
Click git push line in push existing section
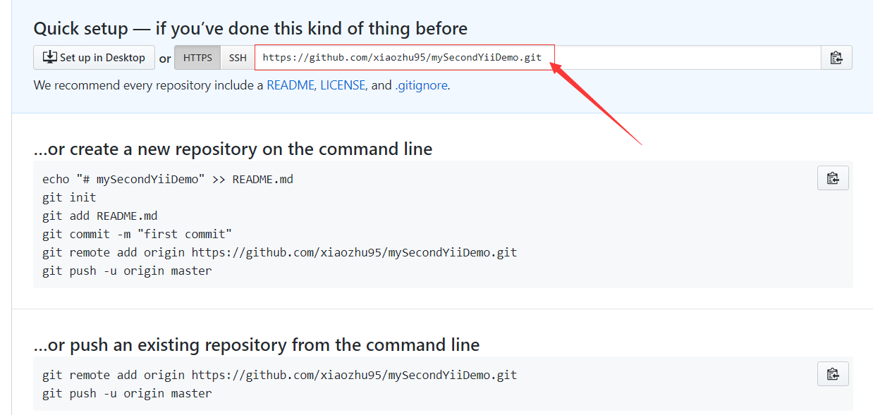click(x=126, y=393)
